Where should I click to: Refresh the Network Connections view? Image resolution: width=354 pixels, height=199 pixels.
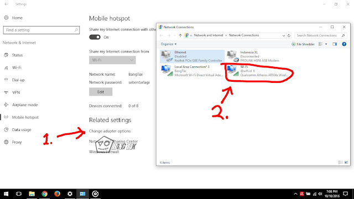[289, 35]
